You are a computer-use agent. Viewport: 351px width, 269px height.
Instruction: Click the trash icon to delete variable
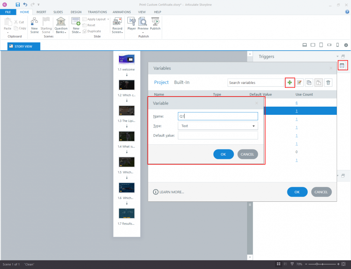click(328, 83)
